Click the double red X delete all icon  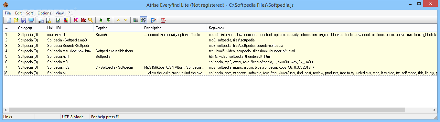83,20
